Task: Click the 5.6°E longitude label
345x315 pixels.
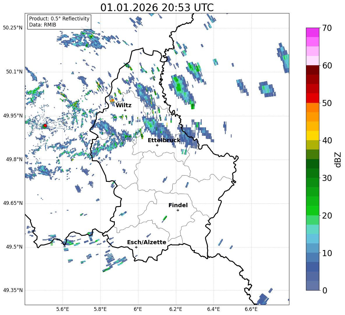Action: coord(63,309)
